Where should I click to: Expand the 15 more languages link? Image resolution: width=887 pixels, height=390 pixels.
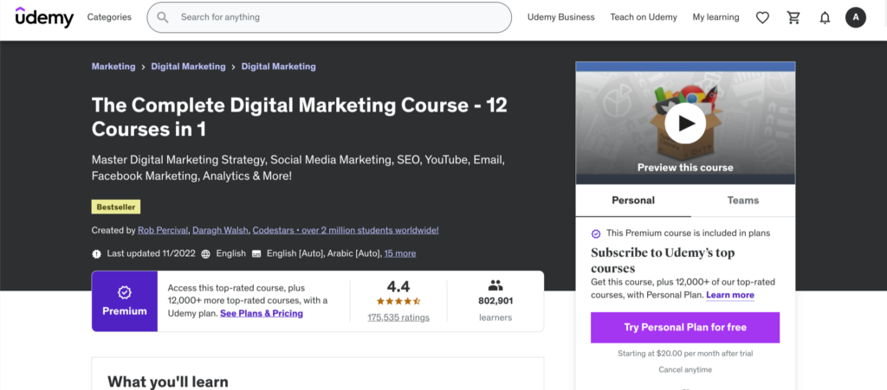point(399,253)
